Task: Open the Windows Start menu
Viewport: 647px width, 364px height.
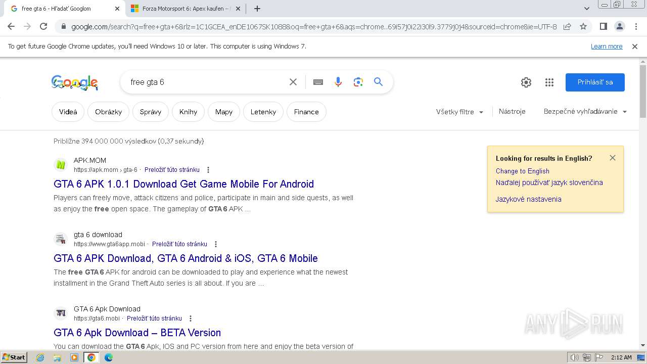Action: (14, 357)
